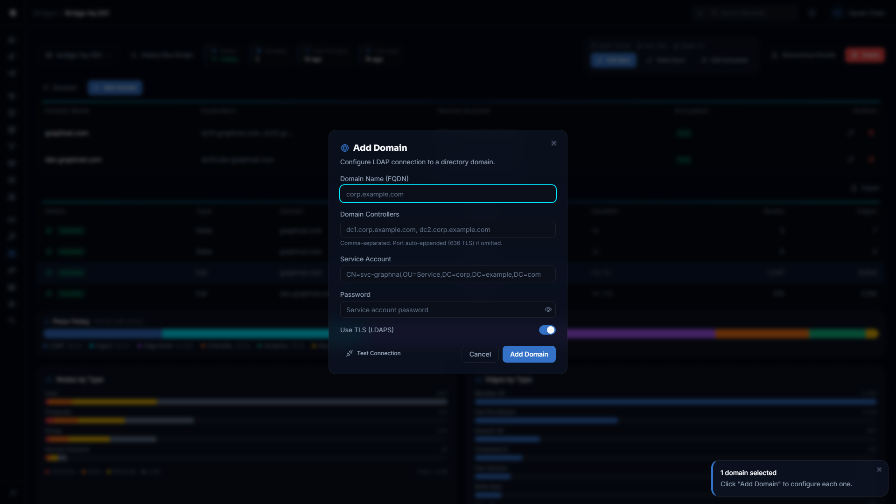
Task: Select the highlighted blue icon in the left sidebar
Action: point(12,253)
